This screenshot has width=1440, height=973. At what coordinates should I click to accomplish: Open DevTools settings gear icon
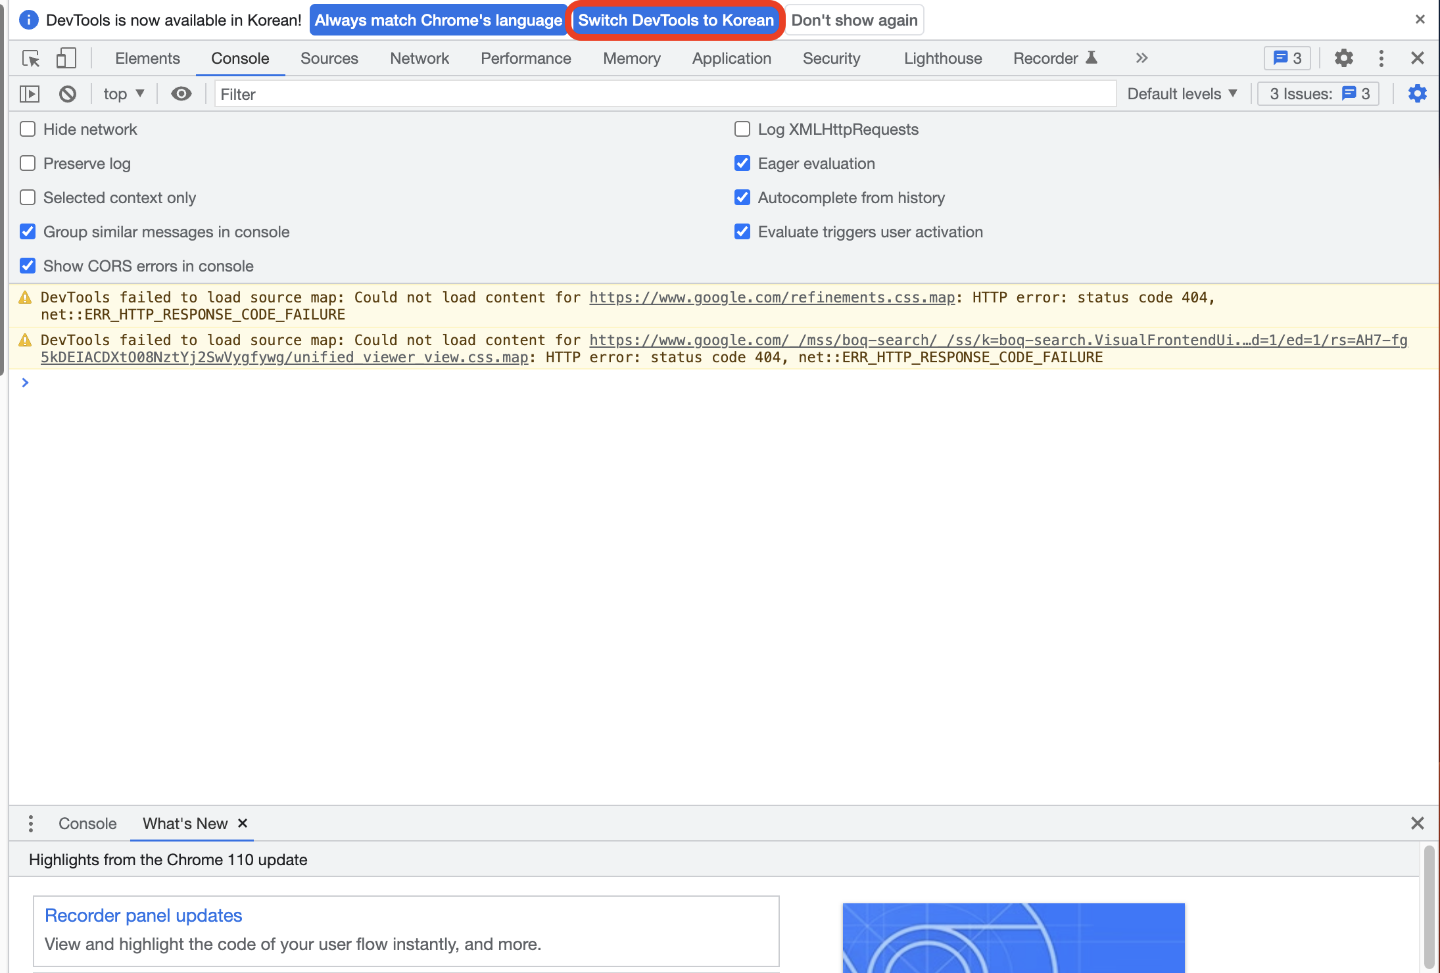click(1344, 59)
